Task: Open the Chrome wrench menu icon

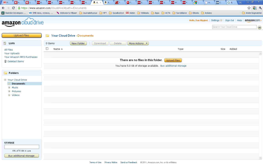Action: tap(260, 8)
